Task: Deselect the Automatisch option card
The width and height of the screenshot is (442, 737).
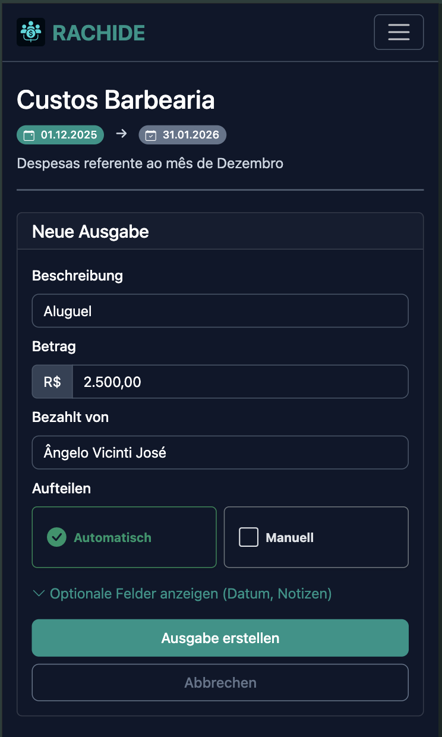Action: pyautogui.click(x=124, y=537)
